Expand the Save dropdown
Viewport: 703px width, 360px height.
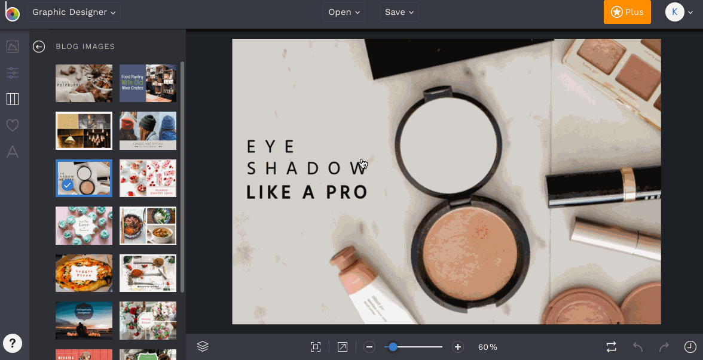coord(399,11)
